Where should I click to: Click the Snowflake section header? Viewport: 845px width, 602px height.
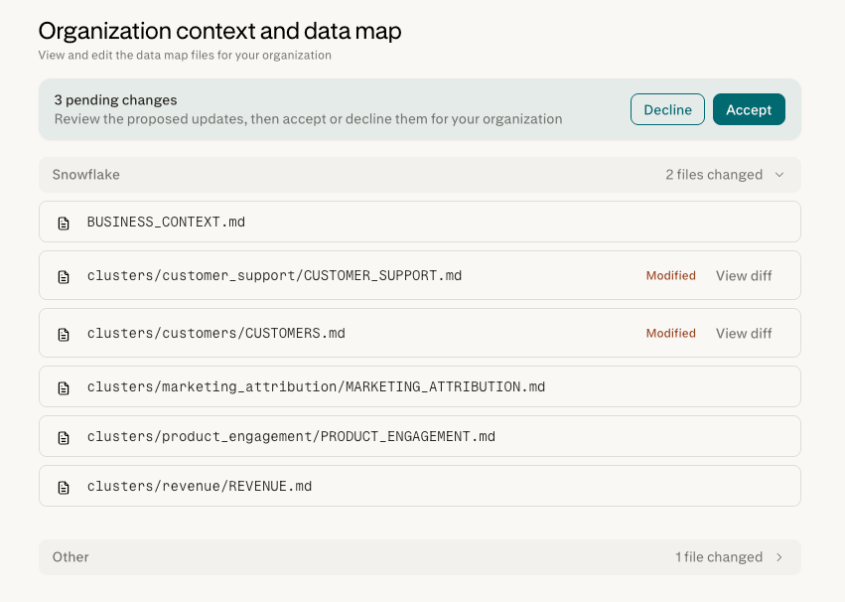click(420, 175)
